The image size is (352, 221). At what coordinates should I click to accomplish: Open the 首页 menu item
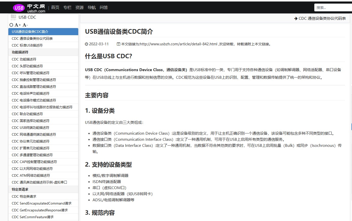(x=55, y=7)
